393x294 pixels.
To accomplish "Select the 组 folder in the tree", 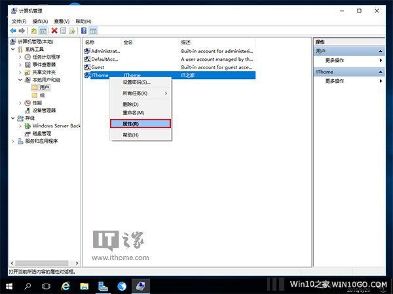I will point(43,95).
